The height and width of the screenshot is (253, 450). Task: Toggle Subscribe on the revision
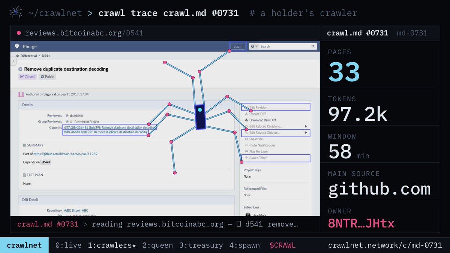point(256,139)
